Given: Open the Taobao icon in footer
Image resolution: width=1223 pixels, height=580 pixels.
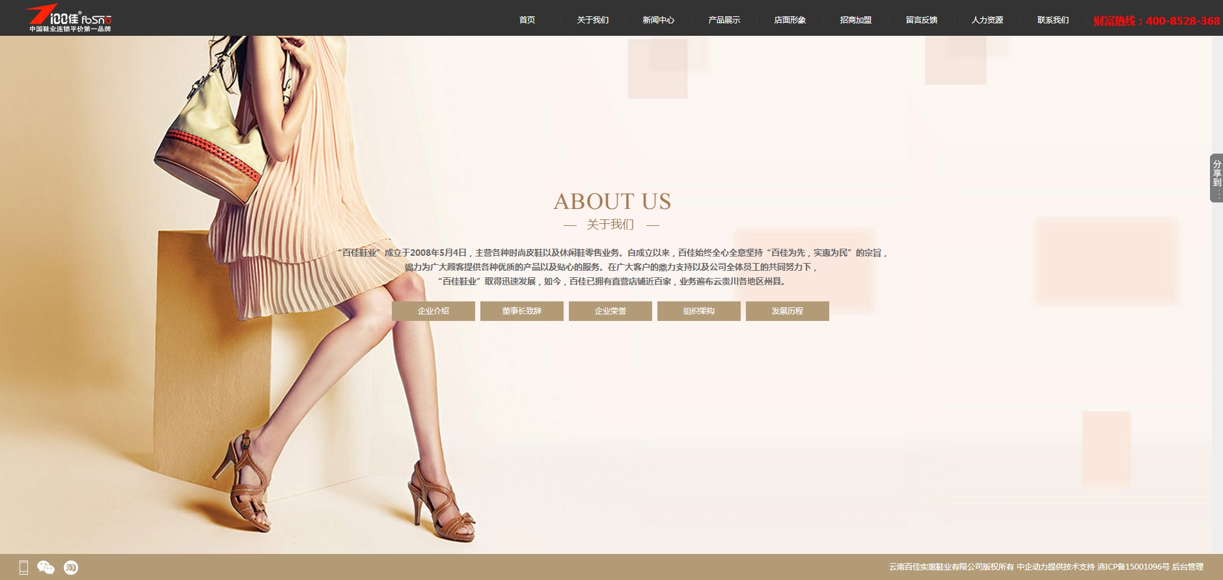Looking at the screenshot, I should point(71,568).
